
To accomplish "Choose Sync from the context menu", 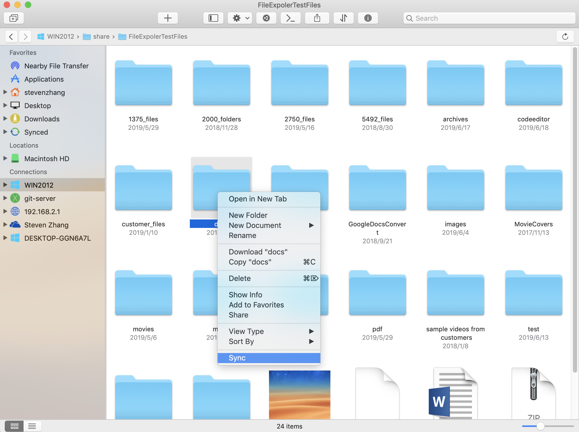I will [x=237, y=358].
